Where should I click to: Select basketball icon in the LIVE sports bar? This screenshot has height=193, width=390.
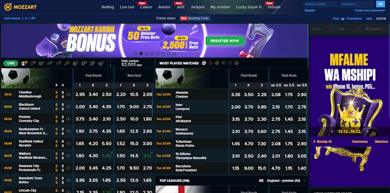click(x=32, y=64)
